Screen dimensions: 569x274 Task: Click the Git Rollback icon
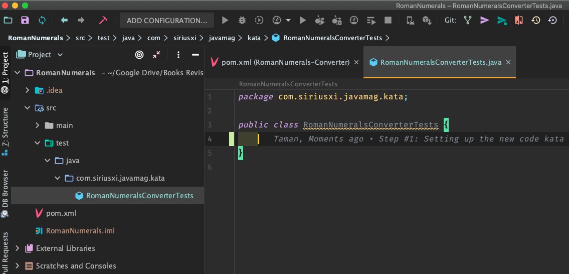coord(552,21)
